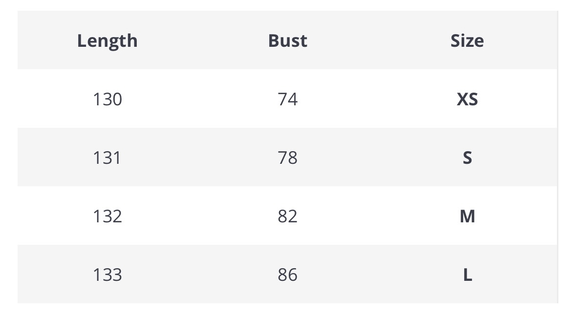The height and width of the screenshot is (314, 576).
Task: Click the table header row background
Action: 288,40
